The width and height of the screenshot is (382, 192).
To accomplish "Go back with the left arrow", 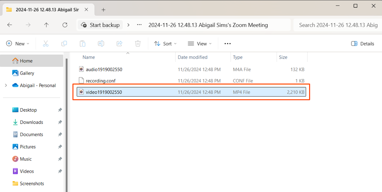I will 10,25.
